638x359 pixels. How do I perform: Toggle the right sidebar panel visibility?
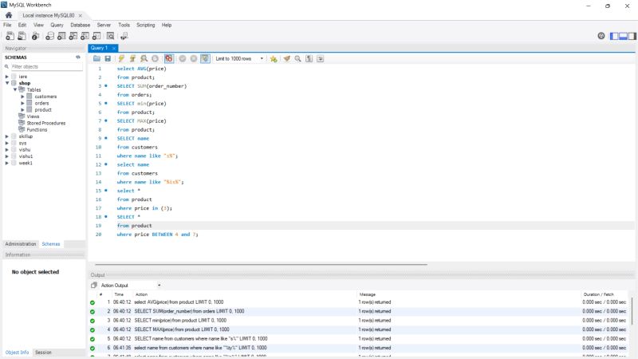point(632,36)
